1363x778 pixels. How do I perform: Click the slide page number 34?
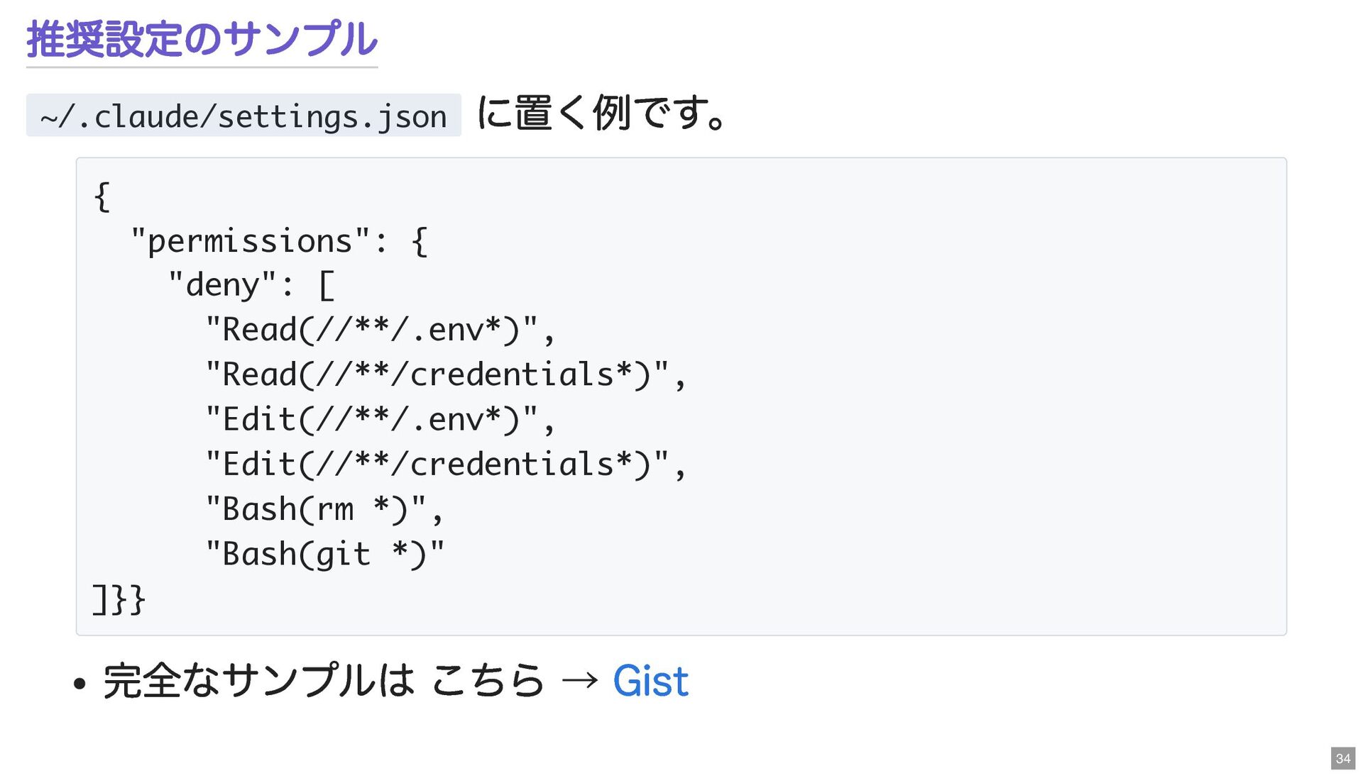[x=1342, y=758]
